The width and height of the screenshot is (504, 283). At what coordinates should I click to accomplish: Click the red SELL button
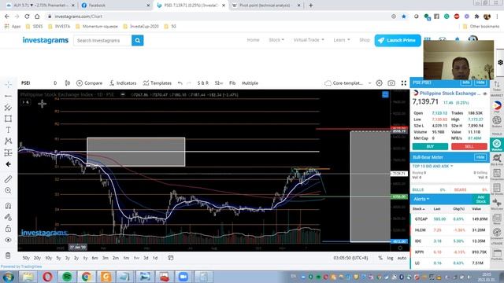[469, 147]
